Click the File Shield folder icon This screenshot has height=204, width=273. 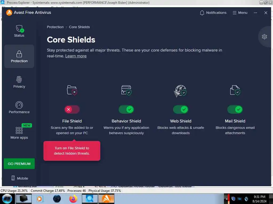[72, 90]
